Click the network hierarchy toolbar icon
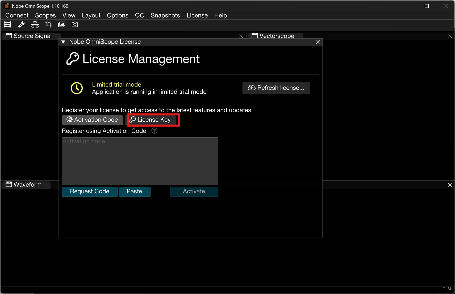The height and width of the screenshot is (294, 455). (35, 25)
